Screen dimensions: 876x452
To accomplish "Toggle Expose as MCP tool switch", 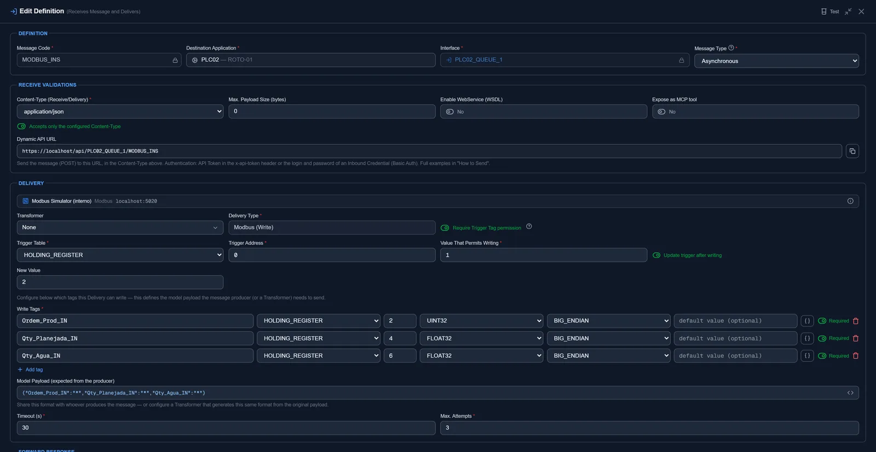I will (661, 111).
